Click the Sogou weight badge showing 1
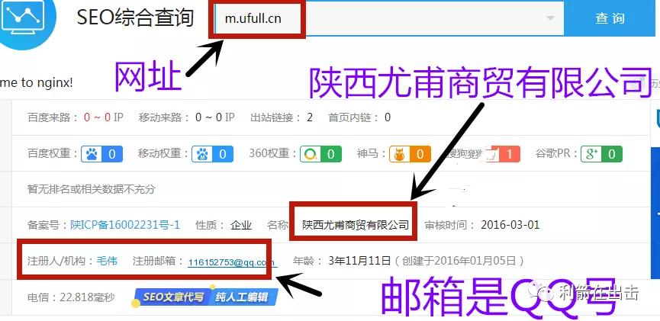660x321 pixels. (x=503, y=154)
